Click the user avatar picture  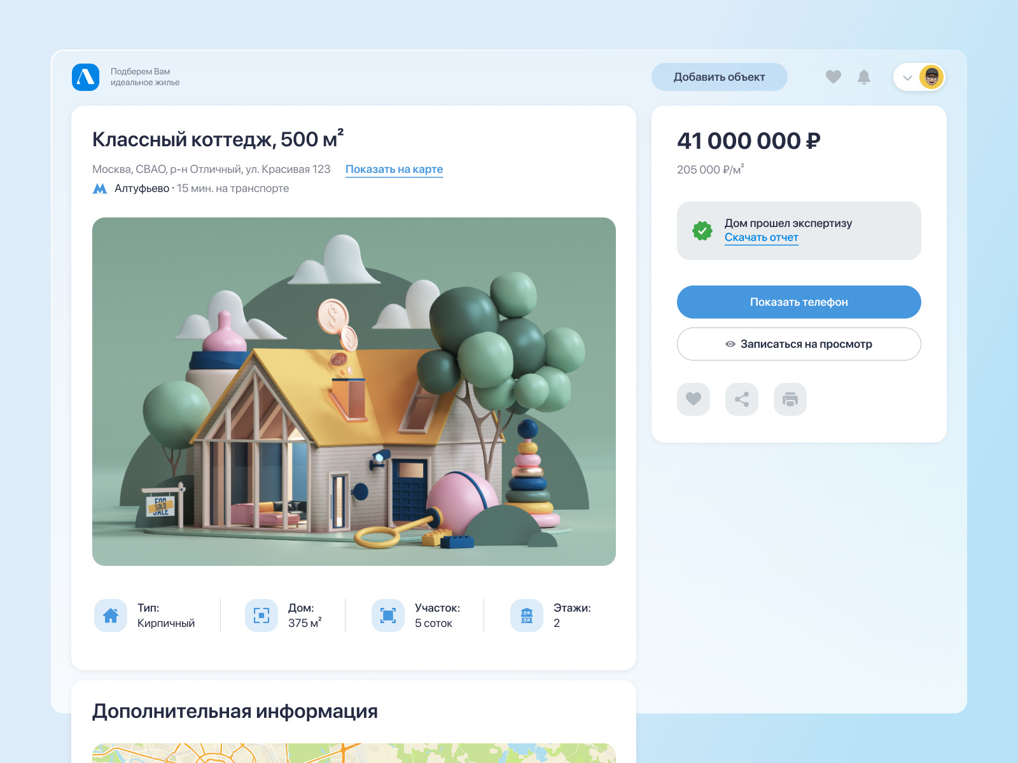[931, 78]
